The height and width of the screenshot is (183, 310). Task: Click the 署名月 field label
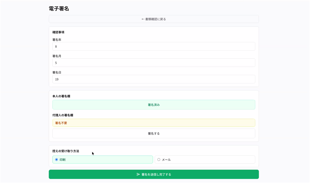[57, 56]
